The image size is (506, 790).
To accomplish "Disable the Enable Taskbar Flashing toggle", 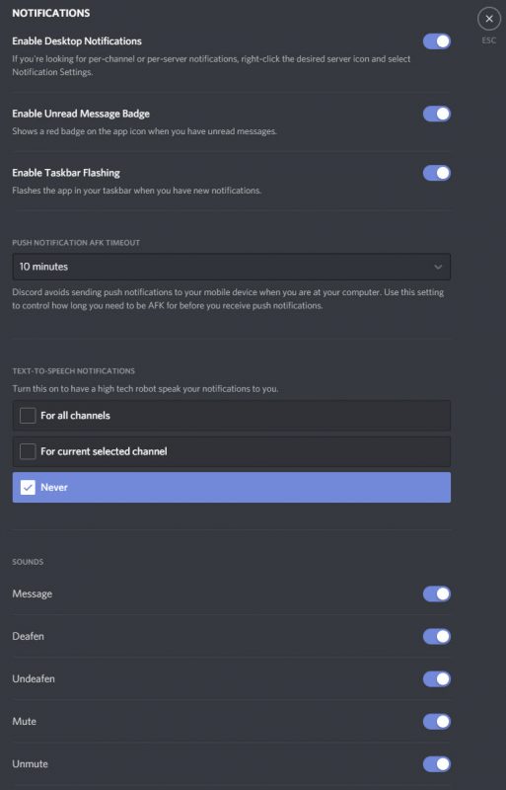I will click(437, 173).
